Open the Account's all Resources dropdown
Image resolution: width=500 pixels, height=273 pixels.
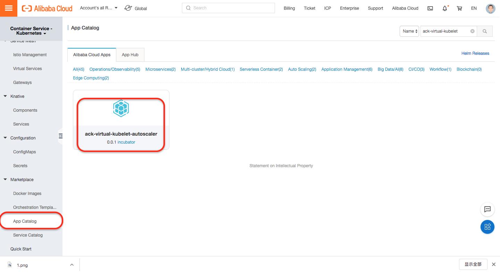point(99,8)
